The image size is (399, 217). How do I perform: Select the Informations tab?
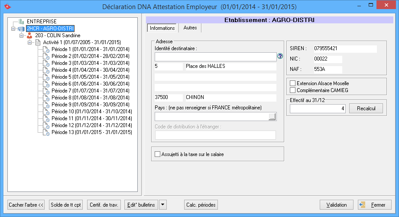(162, 28)
